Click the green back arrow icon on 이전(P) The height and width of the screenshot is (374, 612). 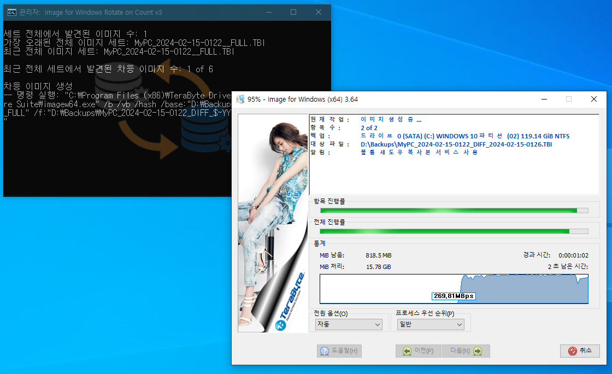(407, 351)
